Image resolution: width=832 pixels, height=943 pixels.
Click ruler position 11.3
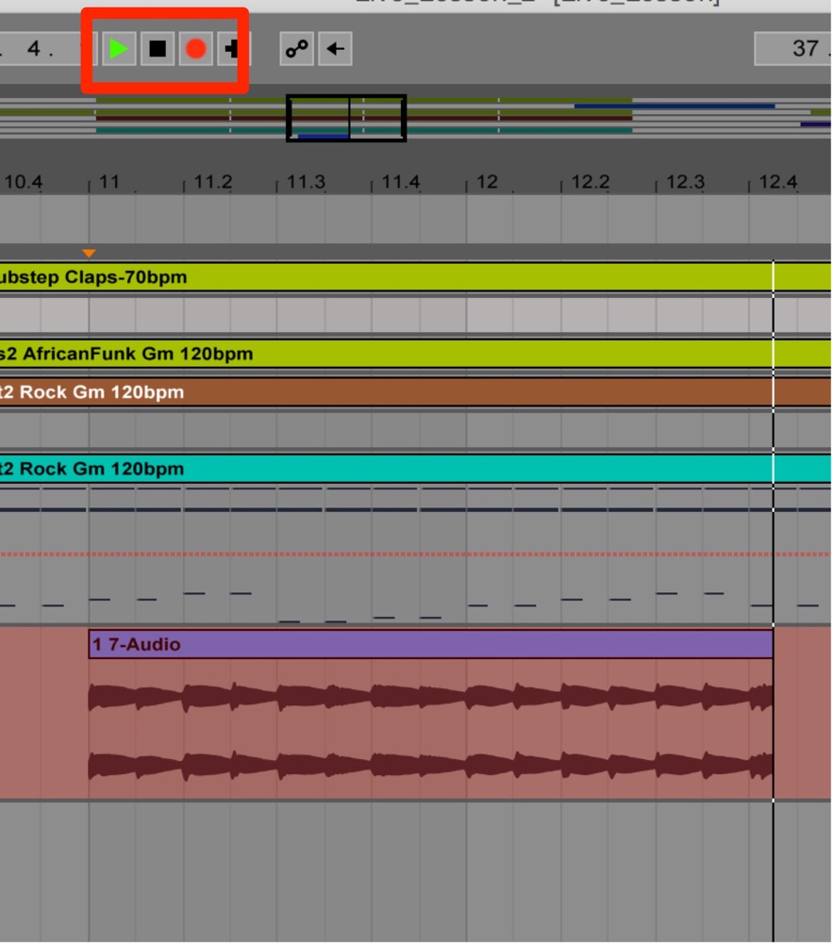pos(306,182)
